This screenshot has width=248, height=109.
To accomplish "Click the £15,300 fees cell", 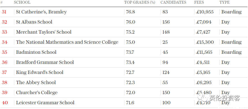I will click(x=205, y=42).
